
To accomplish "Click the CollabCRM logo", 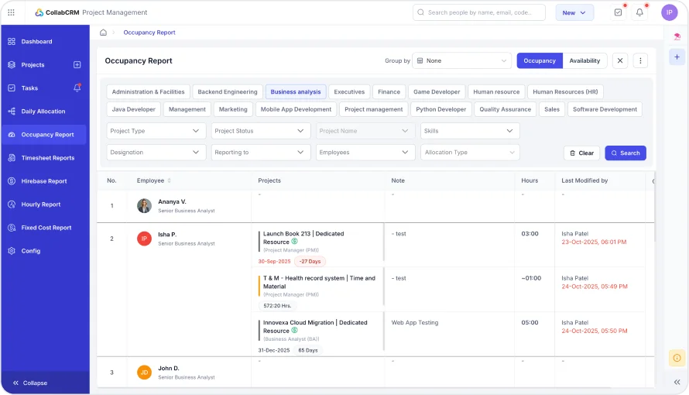I will pyautogui.click(x=57, y=12).
